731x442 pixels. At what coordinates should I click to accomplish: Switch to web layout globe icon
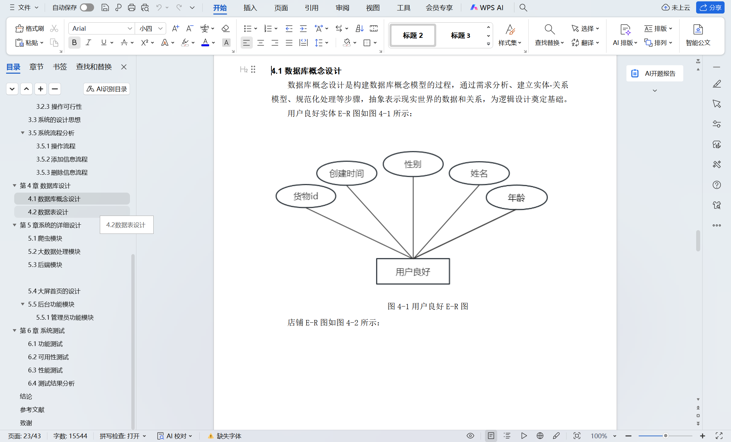click(x=540, y=436)
